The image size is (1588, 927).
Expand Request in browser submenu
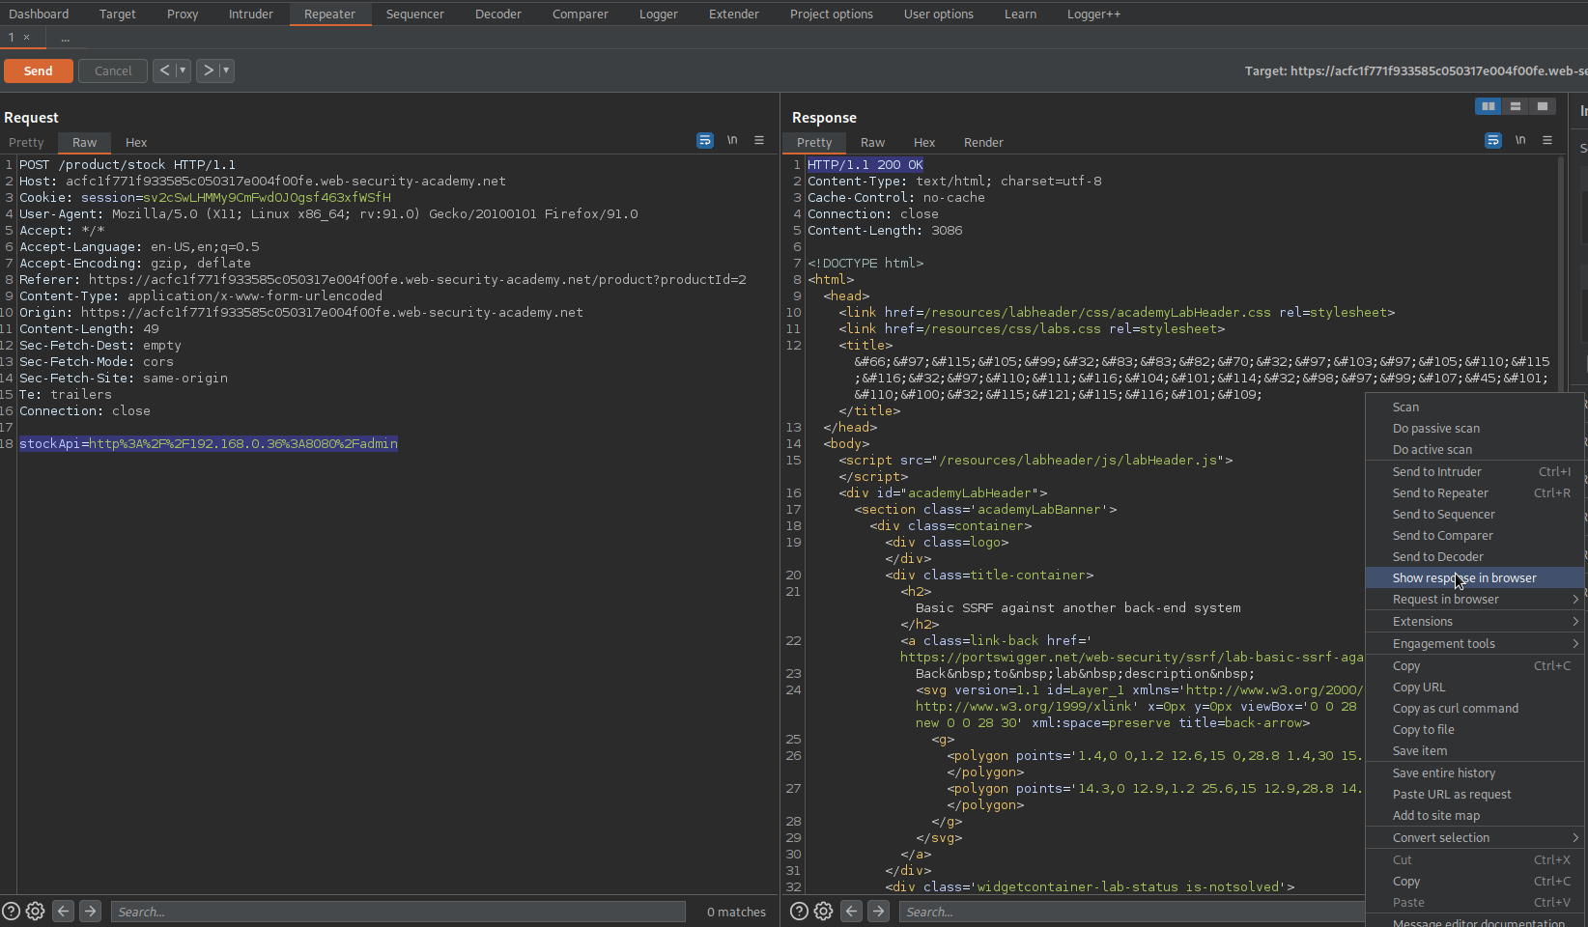(x=1474, y=600)
